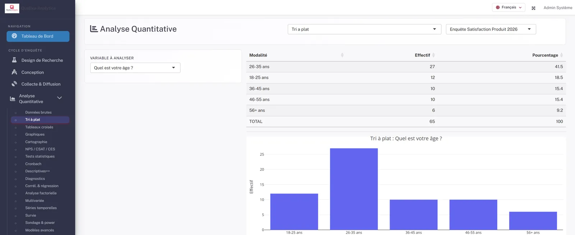This screenshot has width=575, height=235.
Task: Open Séries temporelles
Action: (x=41, y=208)
